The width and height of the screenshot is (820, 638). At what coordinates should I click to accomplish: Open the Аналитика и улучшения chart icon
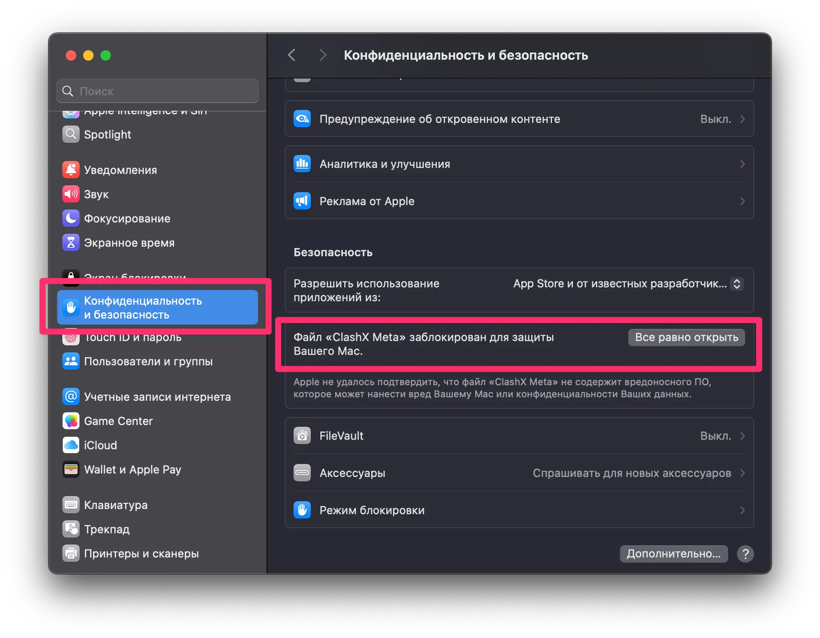pyautogui.click(x=302, y=164)
